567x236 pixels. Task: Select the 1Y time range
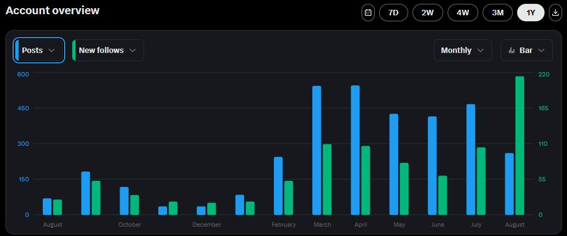pos(530,13)
